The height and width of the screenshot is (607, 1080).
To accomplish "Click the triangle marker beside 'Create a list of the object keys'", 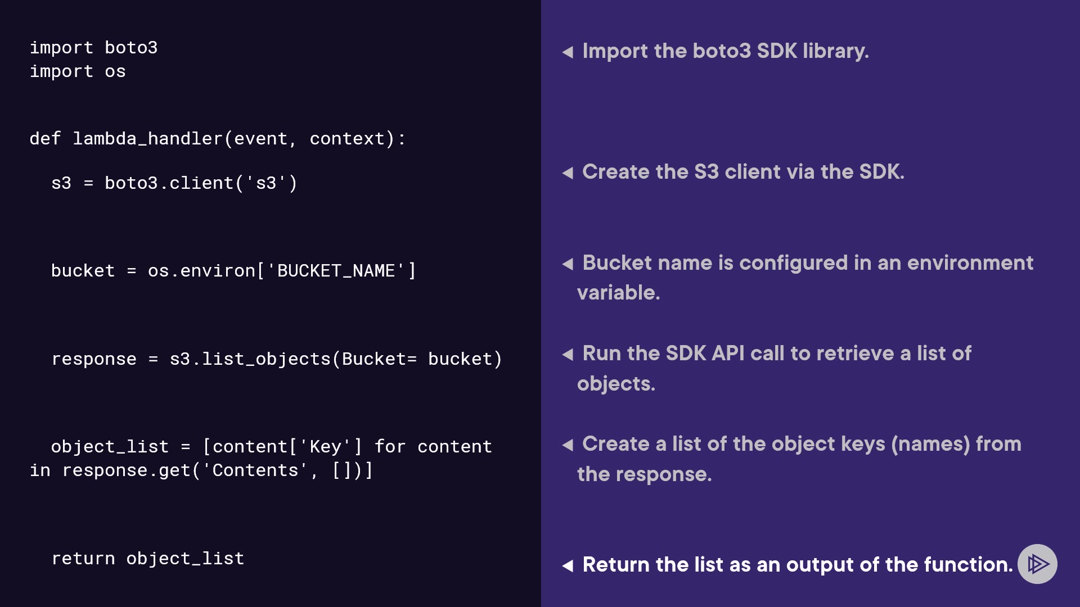I will click(568, 445).
